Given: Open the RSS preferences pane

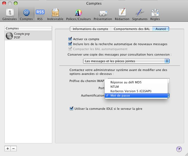Looking at the screenshot, I should [40, 14].
